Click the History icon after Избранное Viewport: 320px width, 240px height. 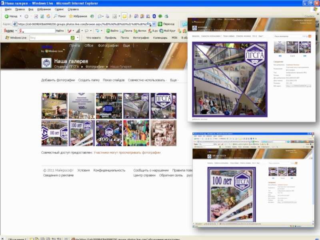[92, 16]
